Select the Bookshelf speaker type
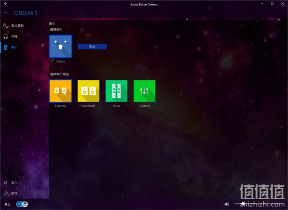 (x=88, y=91)
